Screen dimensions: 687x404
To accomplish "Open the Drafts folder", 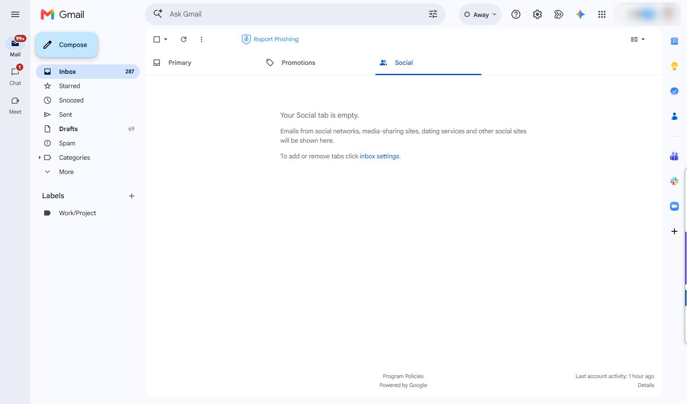I will (x=88, y=129).
